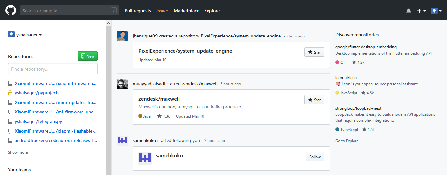Click muayyad-alsadi's avatar image

tap(122, 84)
